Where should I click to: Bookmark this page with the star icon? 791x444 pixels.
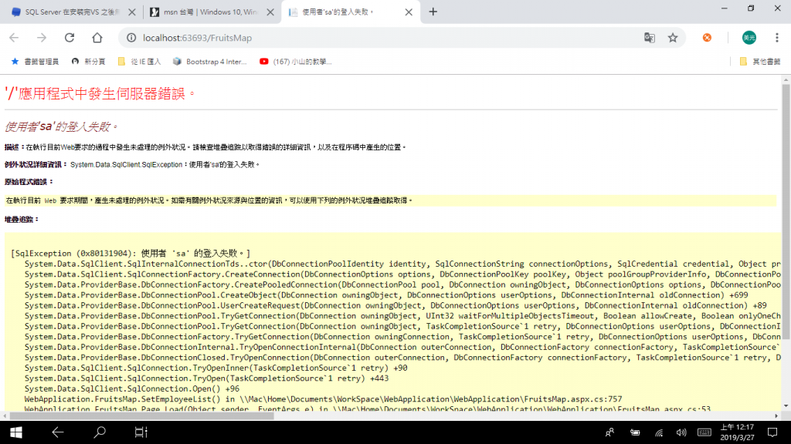[673, 38]
